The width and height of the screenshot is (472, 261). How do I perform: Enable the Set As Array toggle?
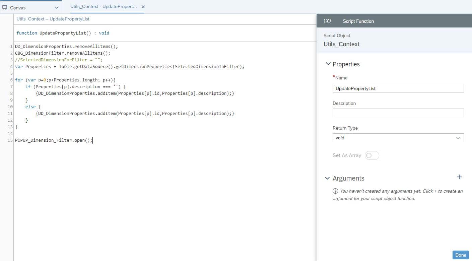pyautogui.click(x=372, y=155)
